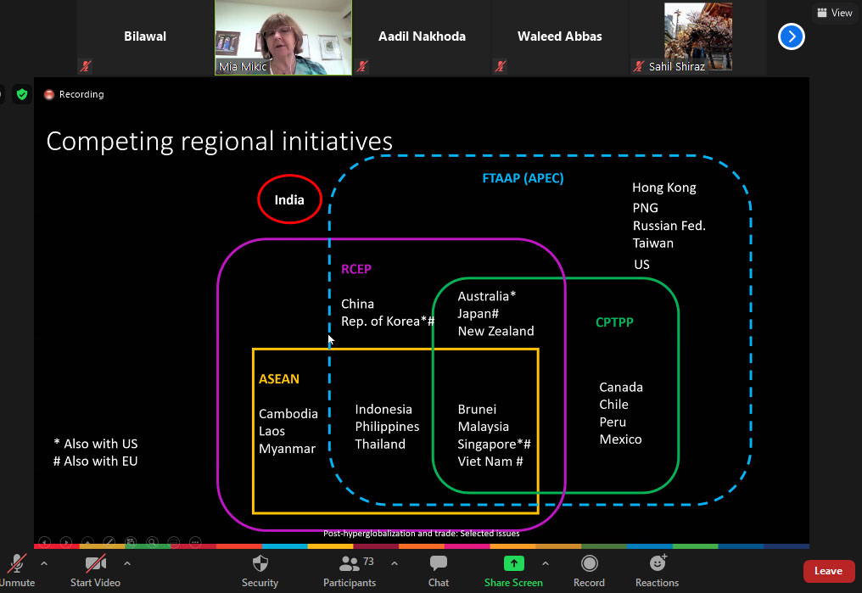
Task: Open the Reactions menu
Action: (657, 570)
